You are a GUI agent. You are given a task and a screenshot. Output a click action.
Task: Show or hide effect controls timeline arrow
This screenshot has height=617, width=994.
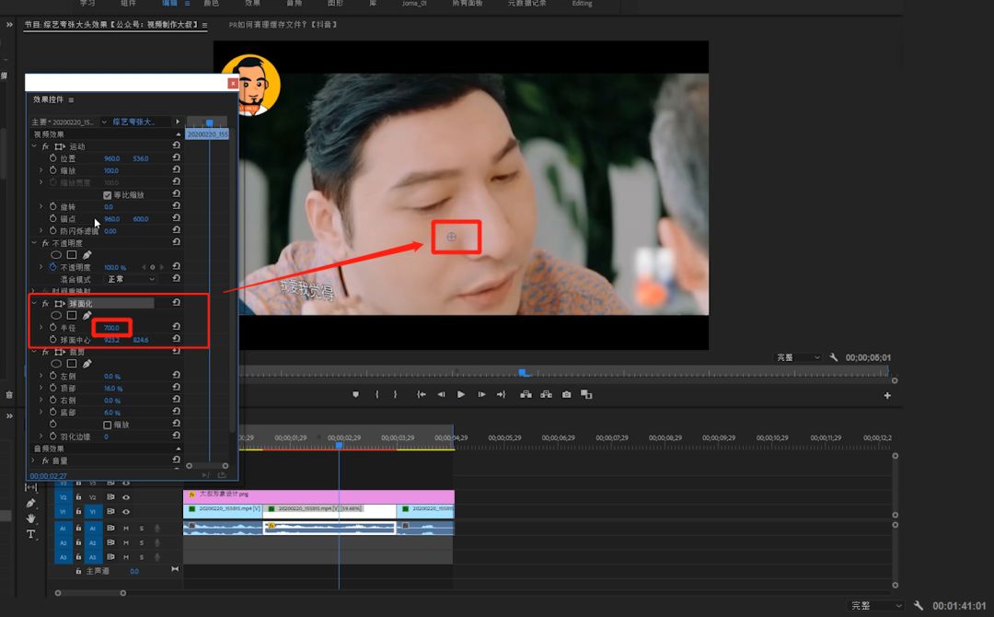pos(178,122)
